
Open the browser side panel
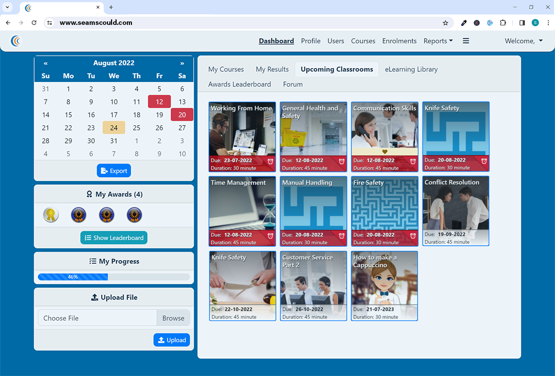522,23
